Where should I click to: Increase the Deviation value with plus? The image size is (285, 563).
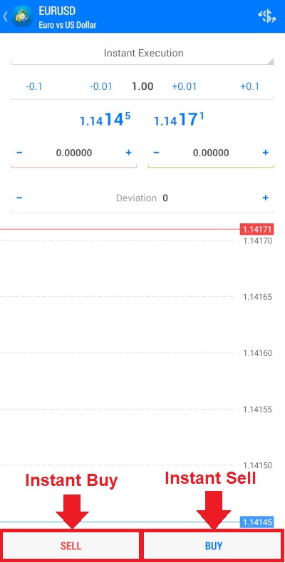[x=265, y=198]
